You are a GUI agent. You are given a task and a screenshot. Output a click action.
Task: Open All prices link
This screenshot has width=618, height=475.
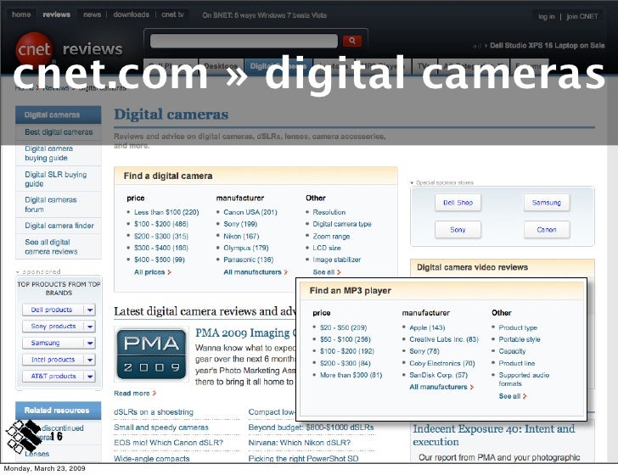pos(152,272)
